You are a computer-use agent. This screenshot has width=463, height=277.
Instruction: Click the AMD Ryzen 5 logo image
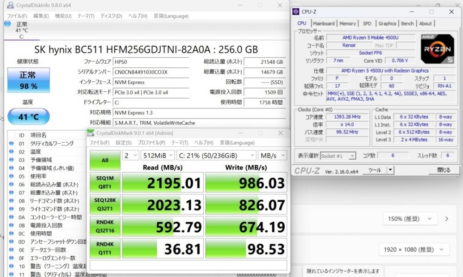tap(438, 49)
